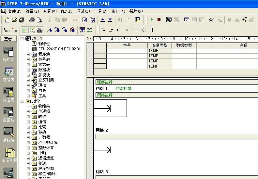The width and height of the screenshot is (258, 179).
Task: Insert a contact from the LAD toolbar
Action: click(x=136, y=30)
